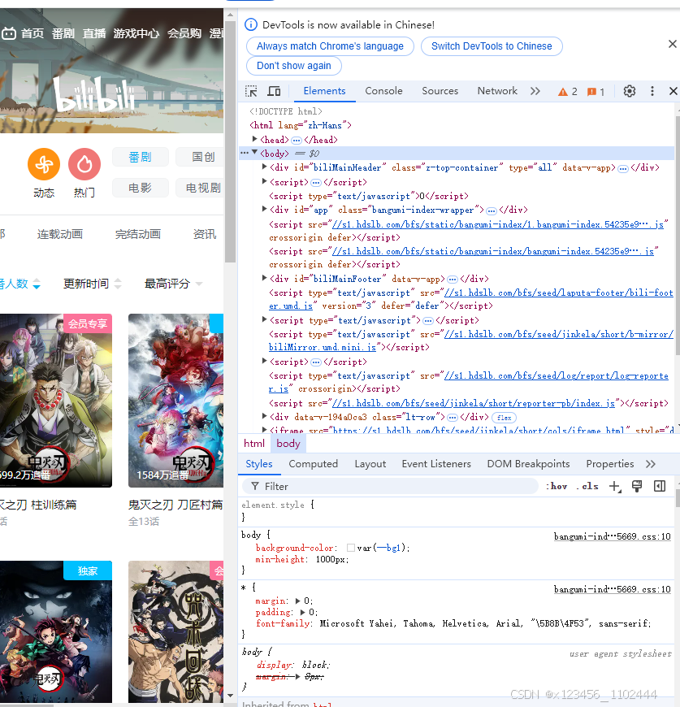
Task: Open 鬼灭之刃 柱训练篇 cover thumbnail
Action: click(56, 401)
